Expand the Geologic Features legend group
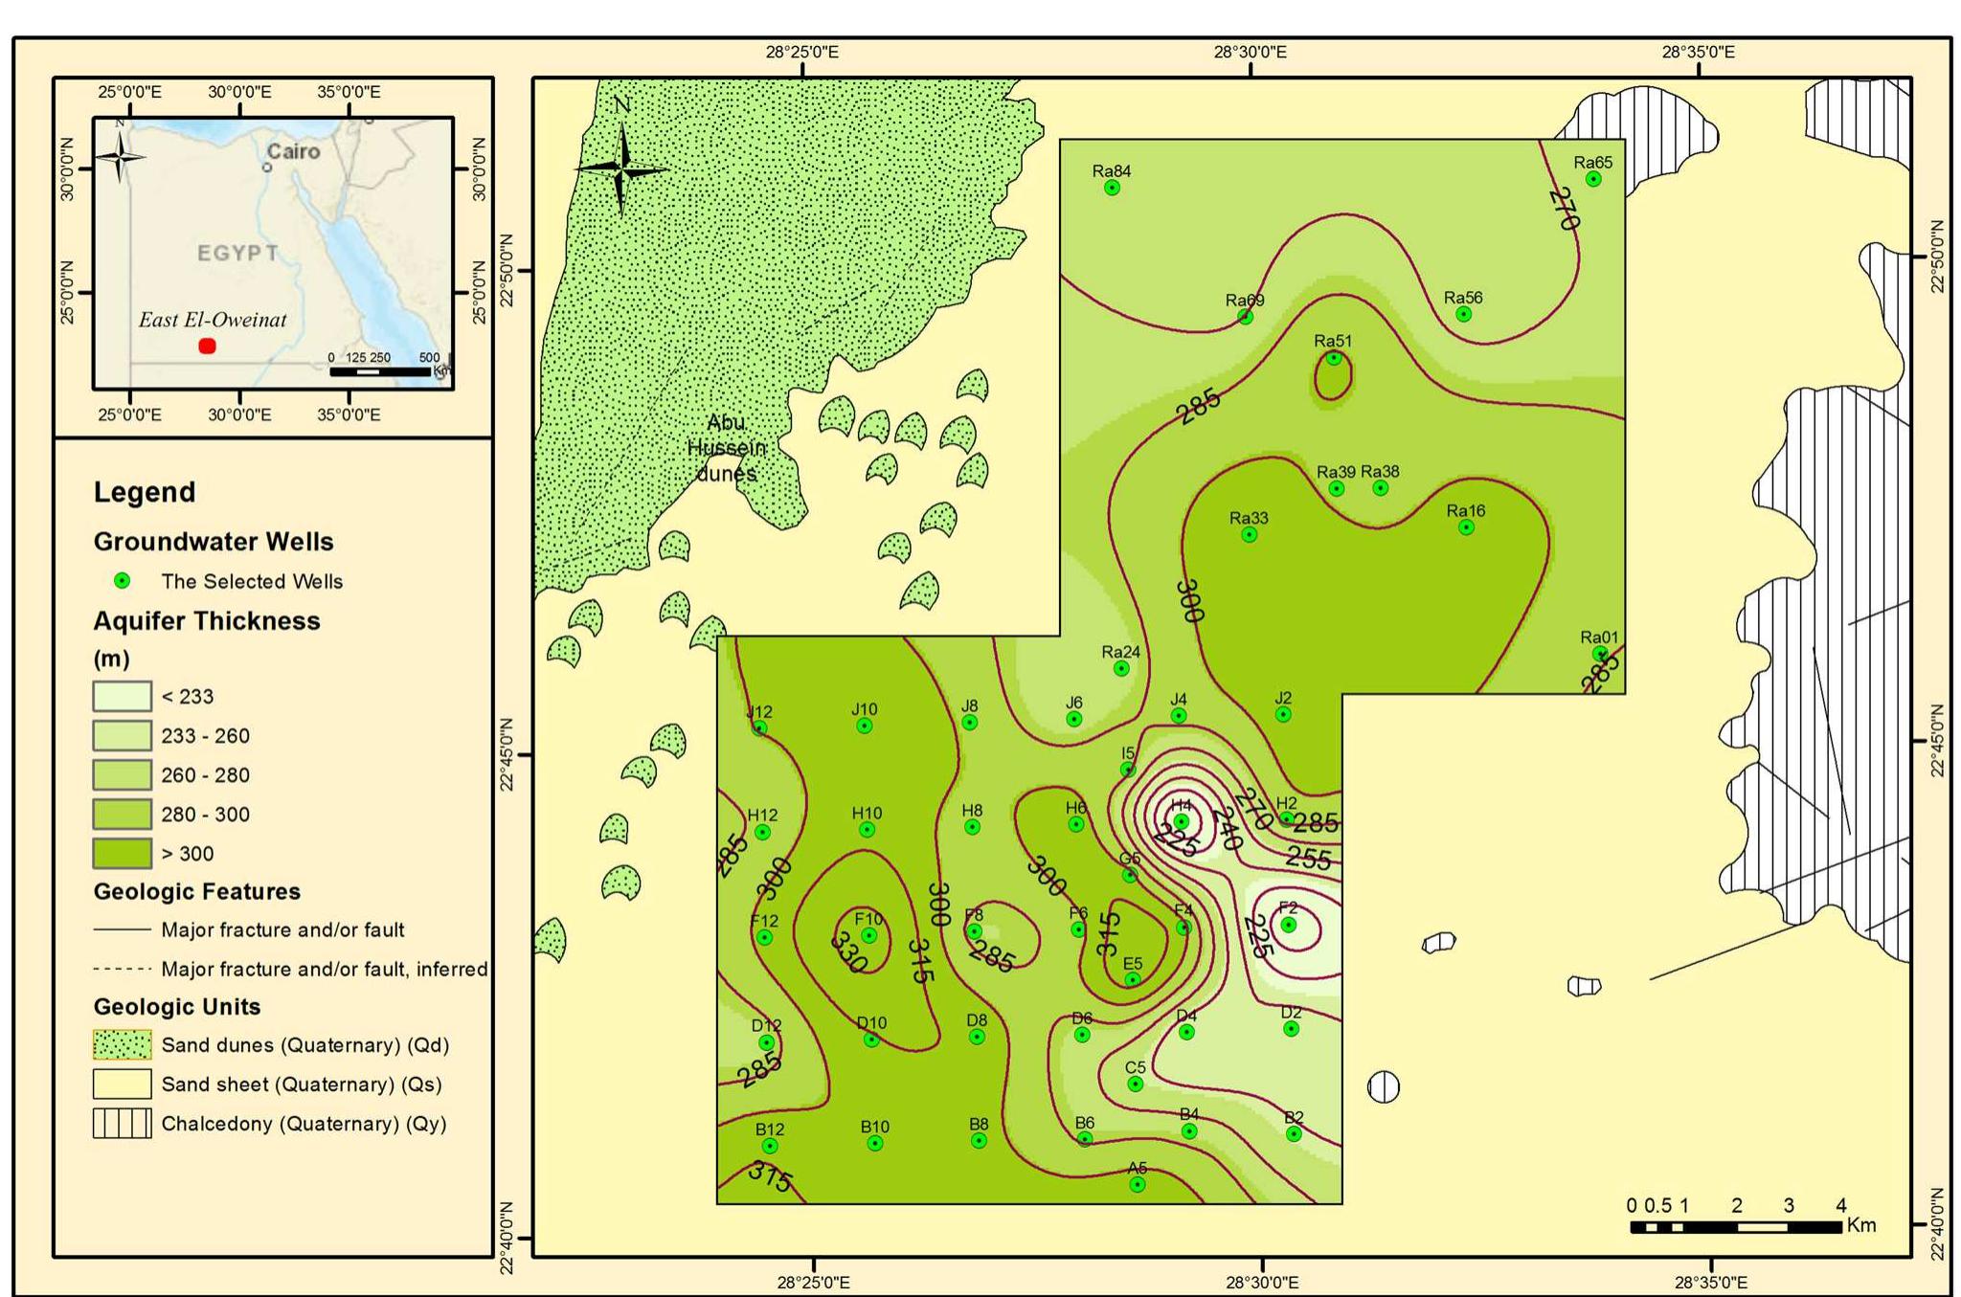 (x=197, y=891)
